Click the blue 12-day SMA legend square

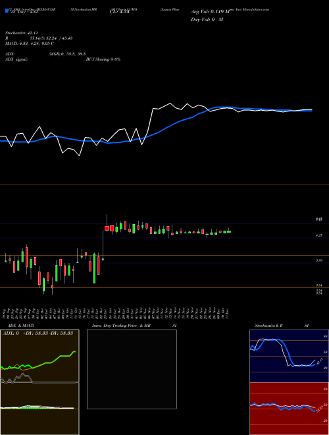(7, 11)
